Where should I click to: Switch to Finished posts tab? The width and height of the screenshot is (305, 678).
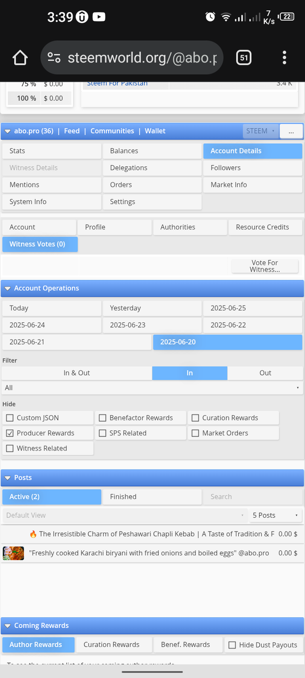click(152, 497)
